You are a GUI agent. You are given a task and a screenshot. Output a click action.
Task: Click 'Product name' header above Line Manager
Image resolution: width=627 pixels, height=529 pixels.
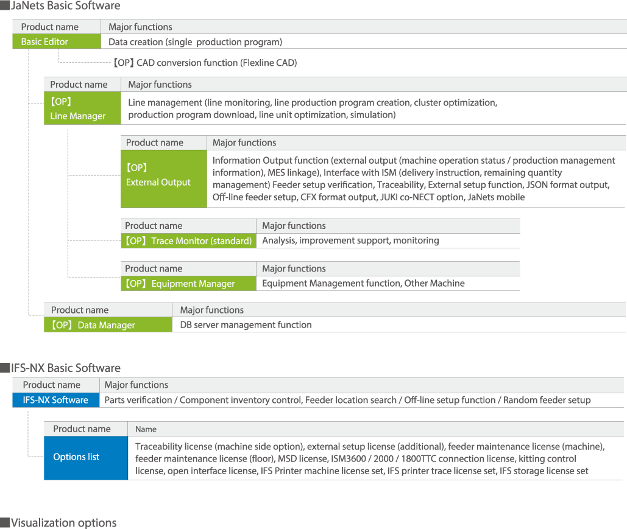click(79, 84)
